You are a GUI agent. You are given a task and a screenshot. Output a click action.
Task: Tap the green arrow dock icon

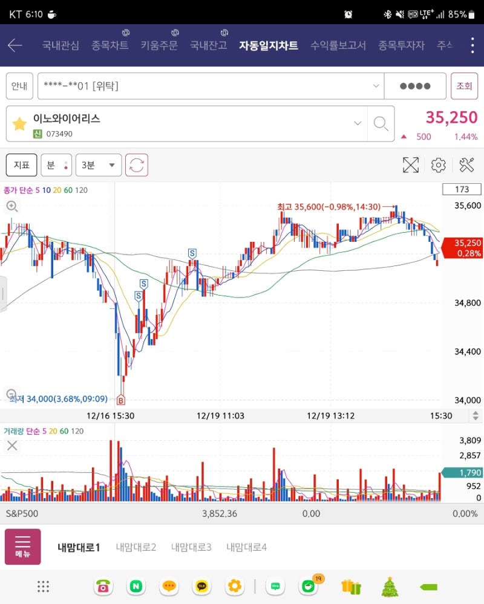coord(428,587)
